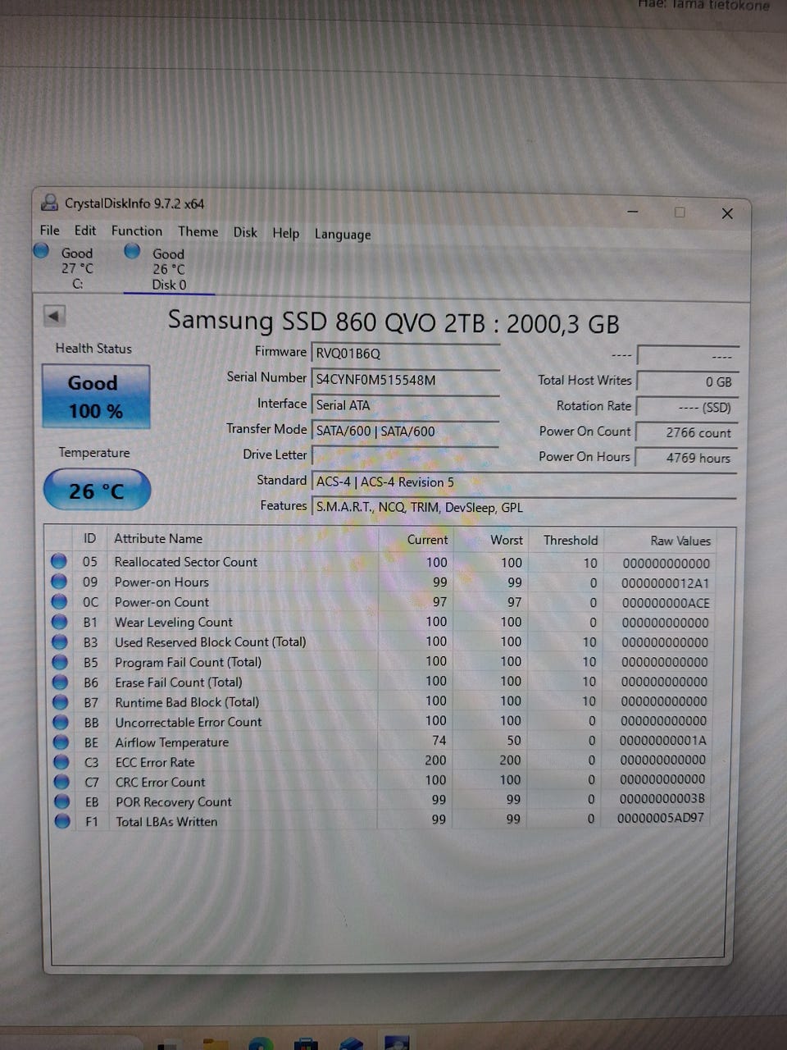This screenshot has width=787, height=1050.
Task: Click the status orb for Wear Leveling Count
Action: pyautogui.click(x=60, y=622)
